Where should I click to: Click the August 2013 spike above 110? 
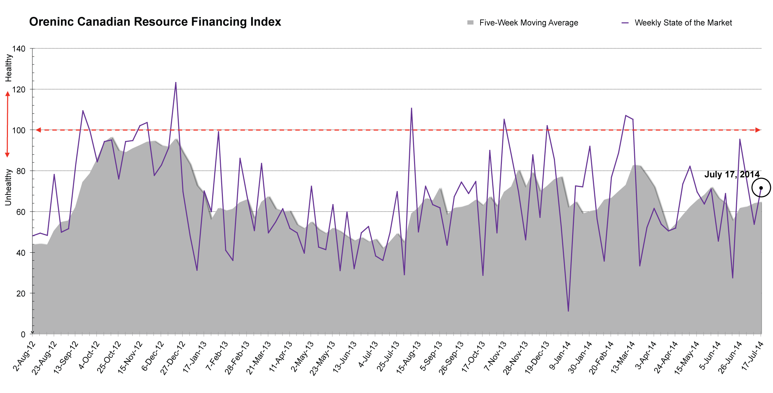click(x=411, y=108)
